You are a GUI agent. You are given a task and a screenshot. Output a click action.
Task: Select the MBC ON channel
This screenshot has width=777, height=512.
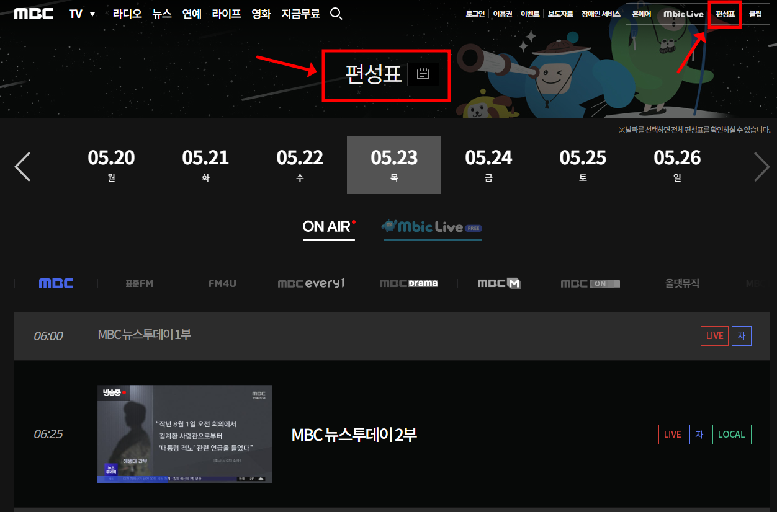coord(590,283)
